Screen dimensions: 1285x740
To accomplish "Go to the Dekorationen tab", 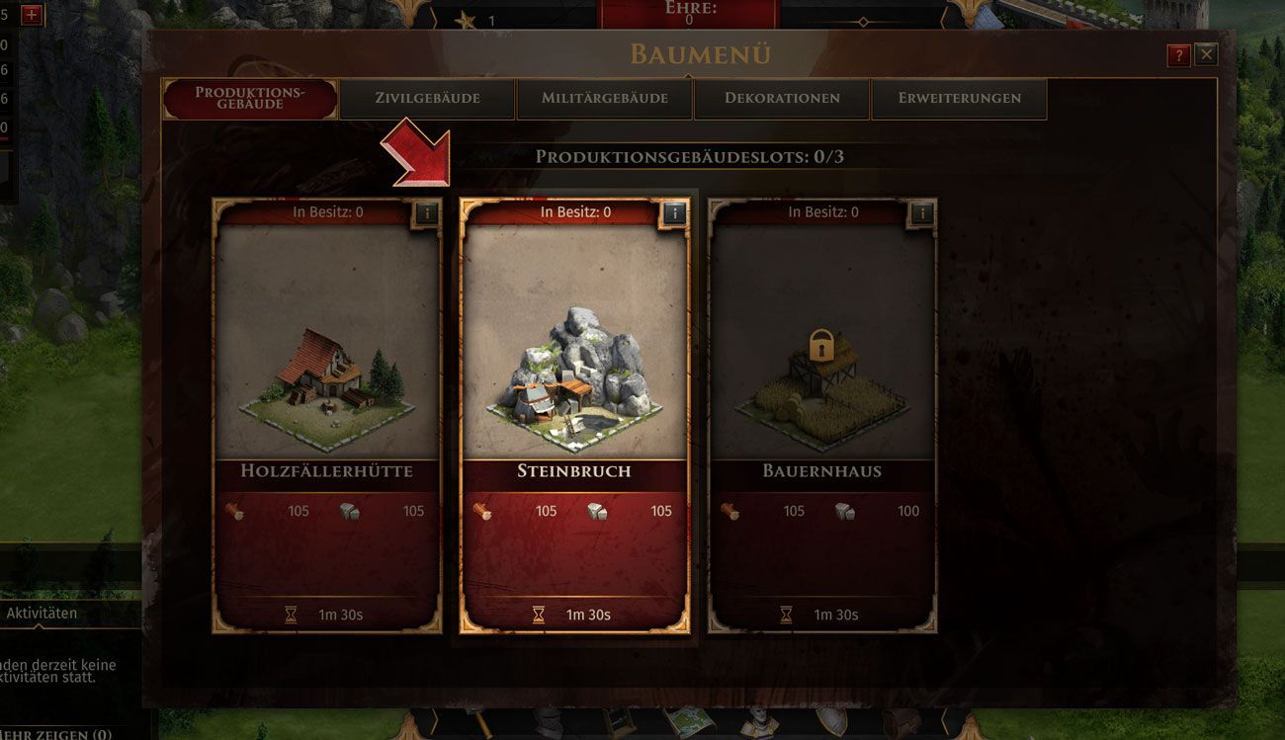I will [x=782, y=99].
